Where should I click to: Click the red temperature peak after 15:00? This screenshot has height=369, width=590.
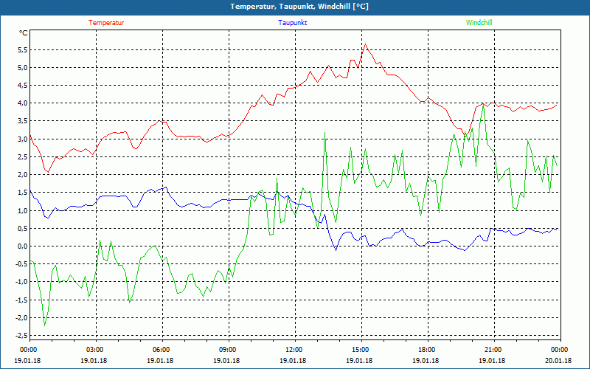tap(365, 44)
